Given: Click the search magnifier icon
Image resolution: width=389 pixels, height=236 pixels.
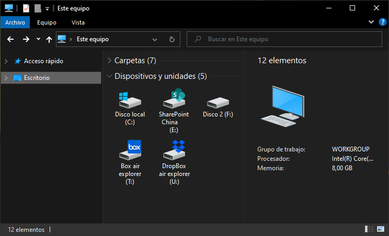Looking at the screenshot, I should pos(198,39).
